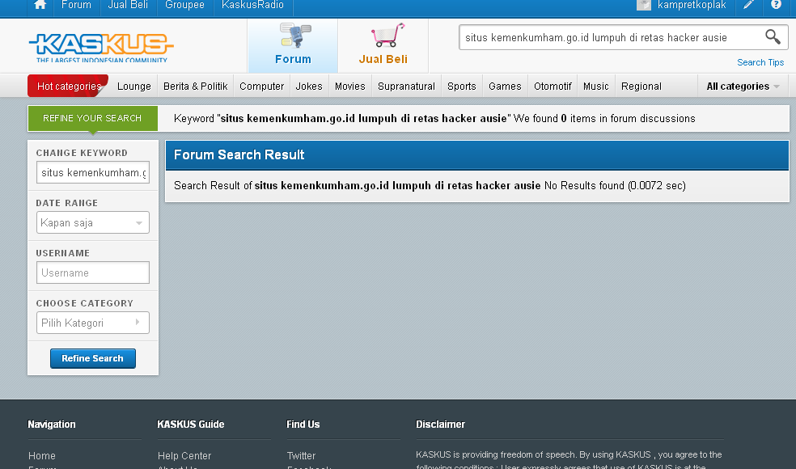Open the Kapan saja date range dropdown
Screen dimensions: 796x469
[x=92, y=222]
